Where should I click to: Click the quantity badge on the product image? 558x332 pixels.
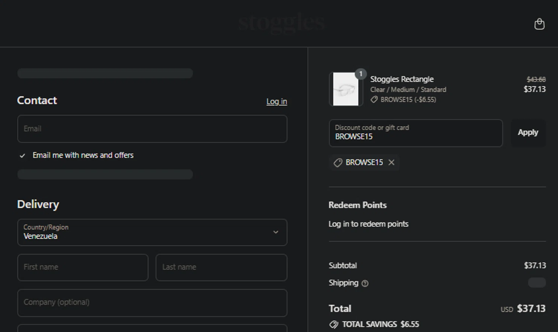coord(360,74)
